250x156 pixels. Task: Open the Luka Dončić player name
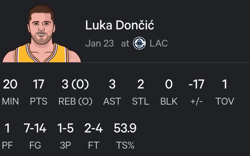tap(120, 25)
